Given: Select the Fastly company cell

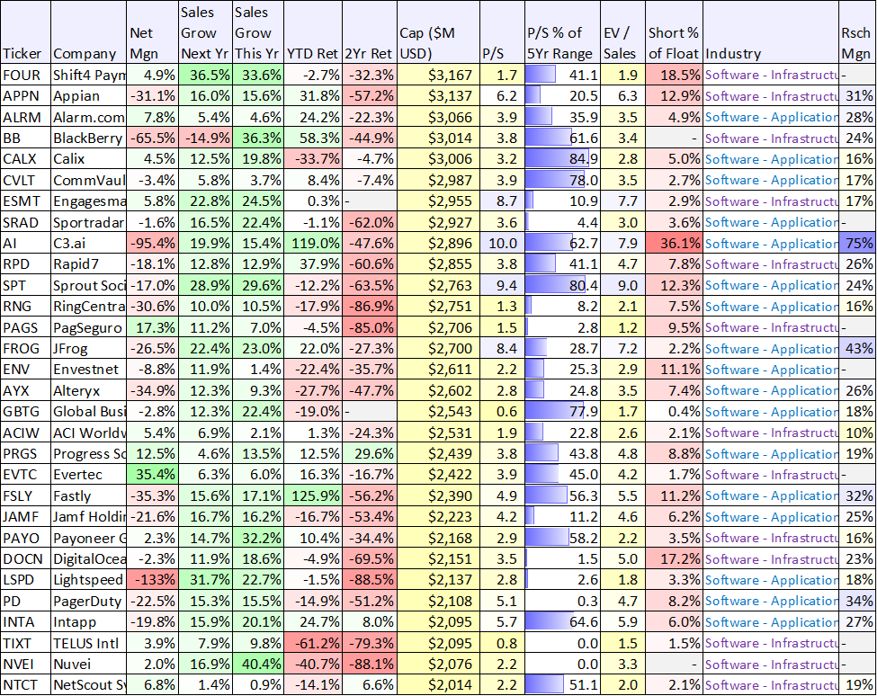Looking at the screenshot, I should coord(88,495).
